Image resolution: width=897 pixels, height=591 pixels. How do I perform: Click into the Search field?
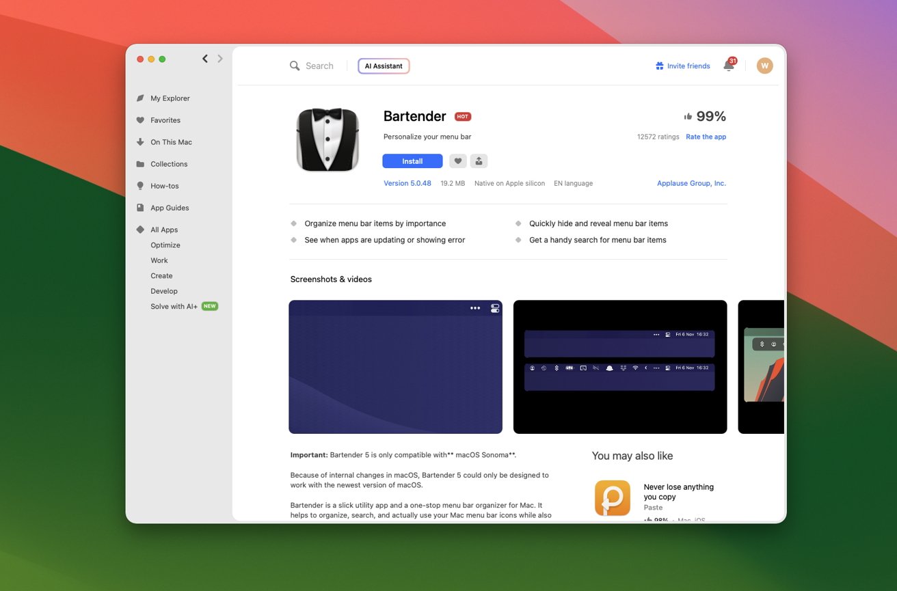pos(319,66)
